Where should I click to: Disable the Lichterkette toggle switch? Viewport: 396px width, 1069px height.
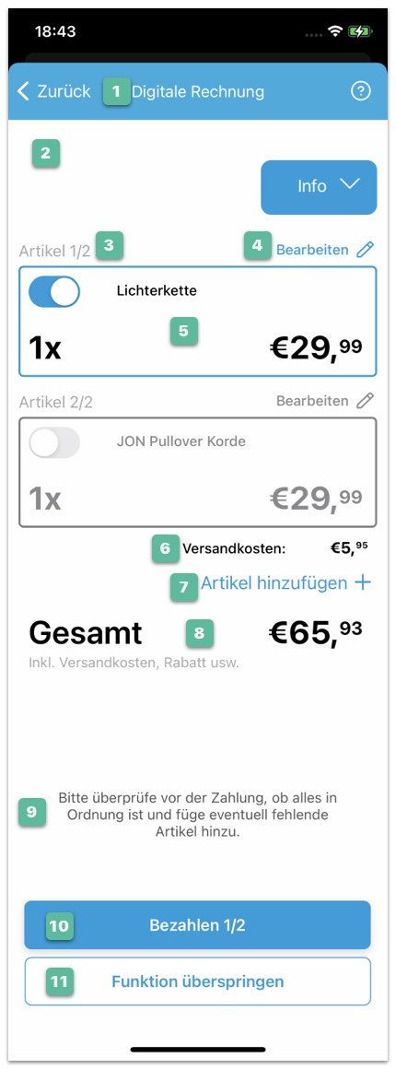(54, 292)
